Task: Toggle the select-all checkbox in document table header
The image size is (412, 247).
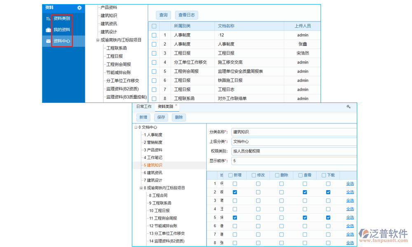Action: 154,26
